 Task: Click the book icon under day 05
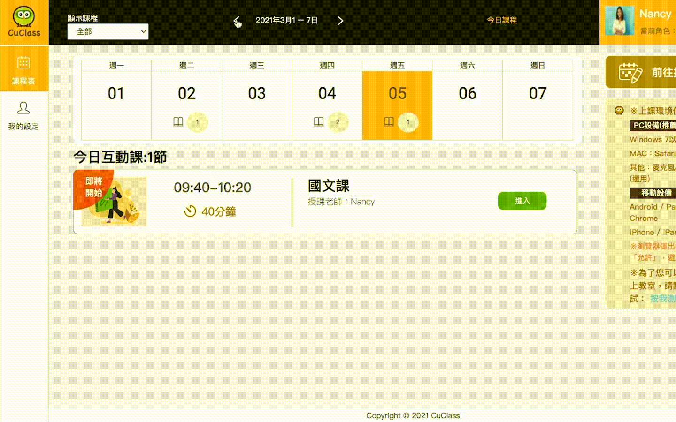389,122
